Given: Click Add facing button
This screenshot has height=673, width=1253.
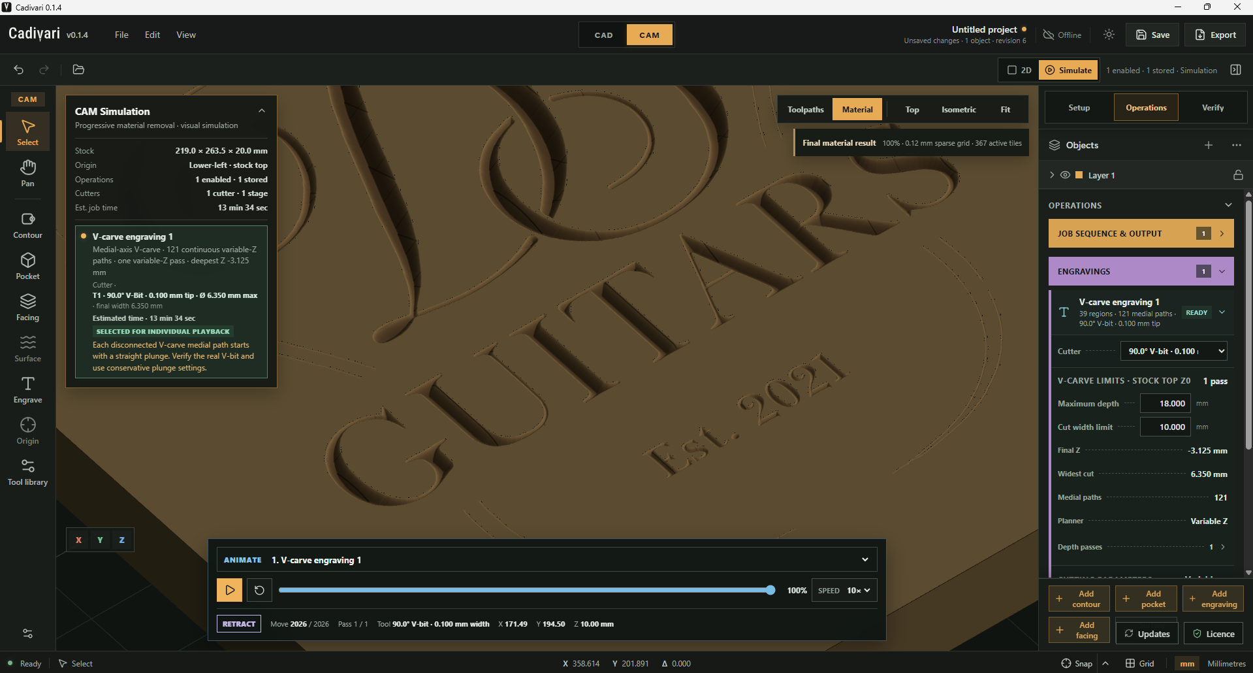Looking at the screenshot, I should (1079, 631).
